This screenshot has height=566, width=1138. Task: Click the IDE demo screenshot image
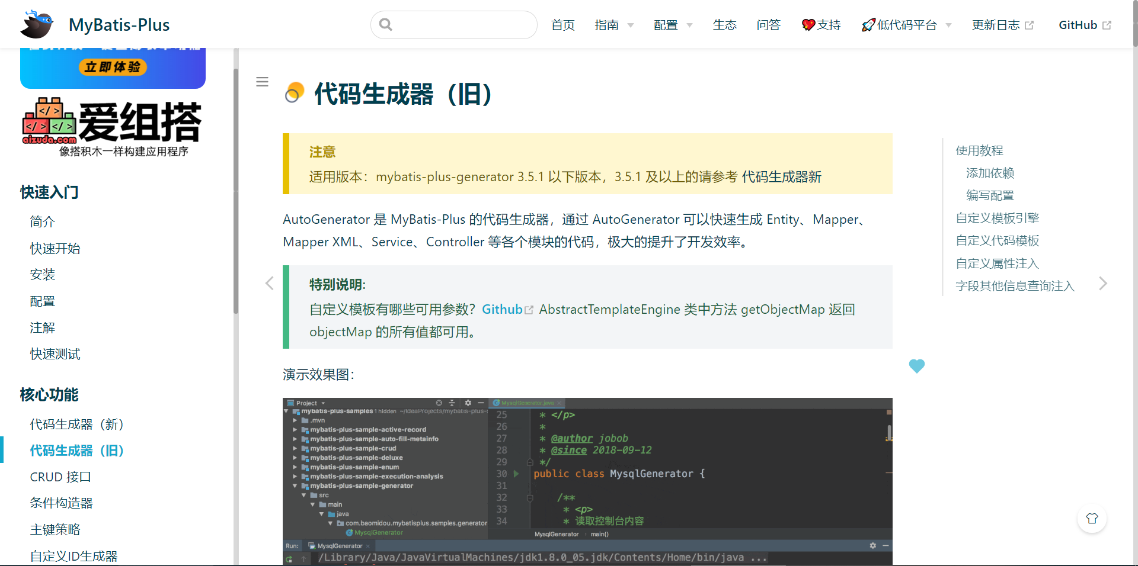tap(587, 481)
